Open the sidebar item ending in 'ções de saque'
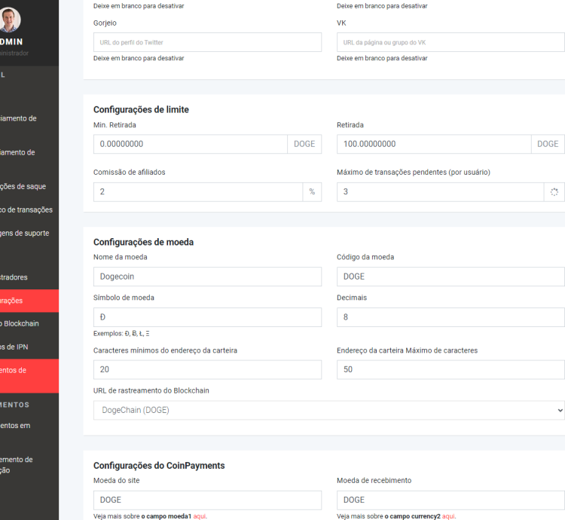565x520 pixels. click(28, 186)
